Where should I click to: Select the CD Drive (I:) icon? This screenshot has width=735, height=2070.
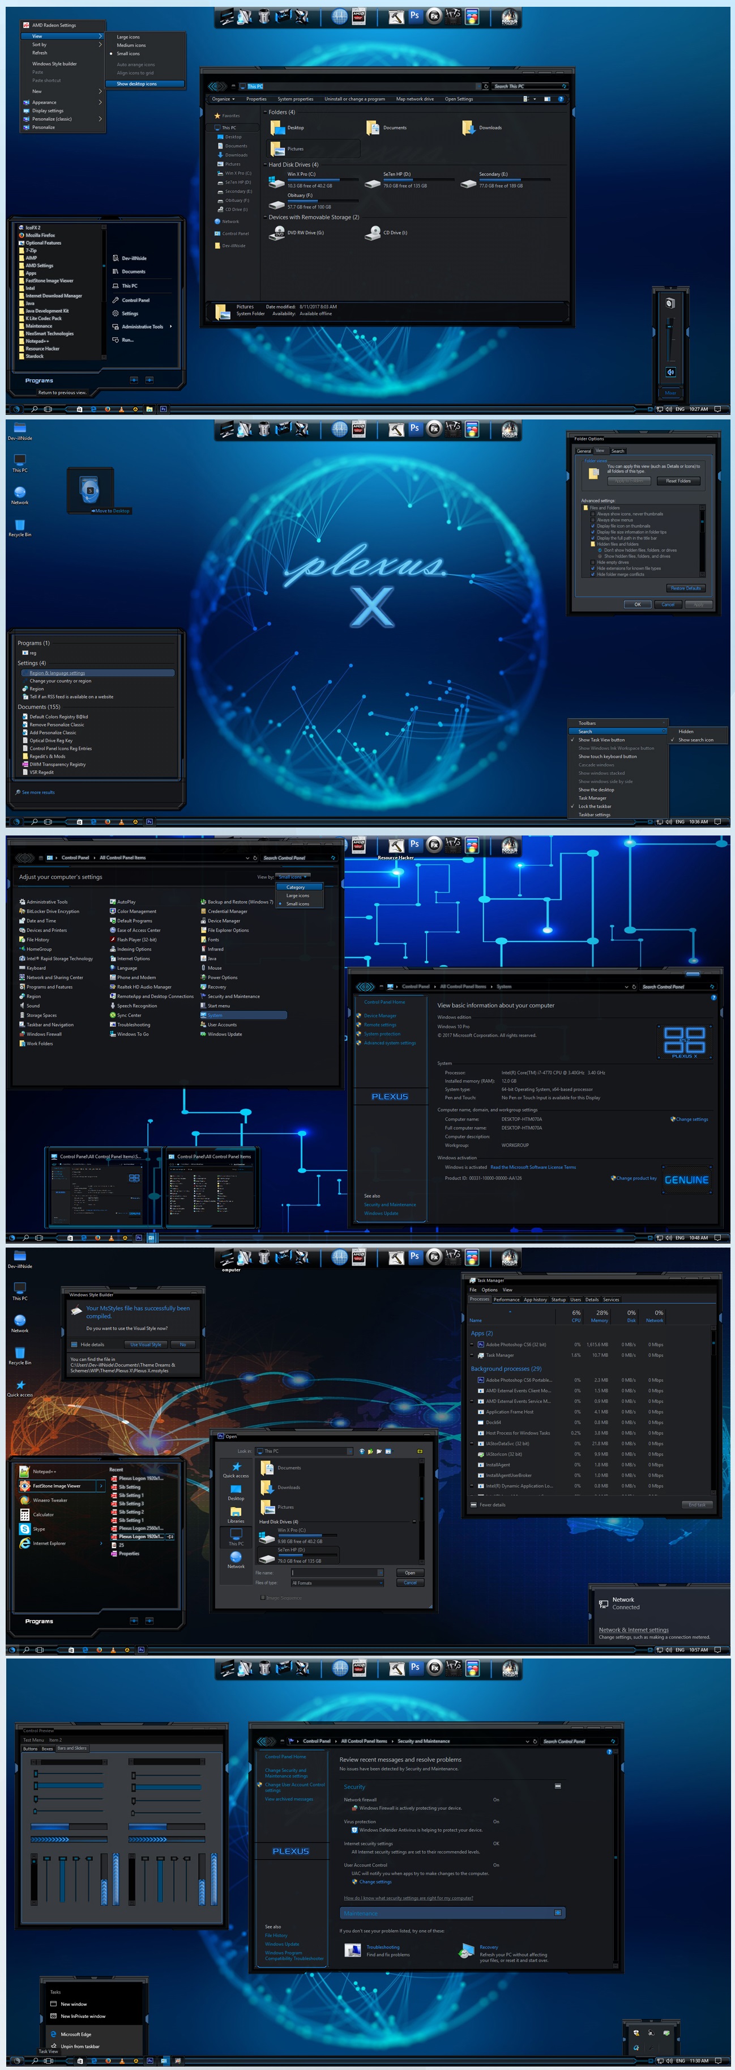(x=386, y=233)
